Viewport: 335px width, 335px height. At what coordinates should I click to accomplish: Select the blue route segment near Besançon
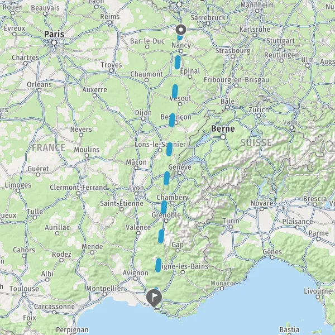click(x=172, y=120)
